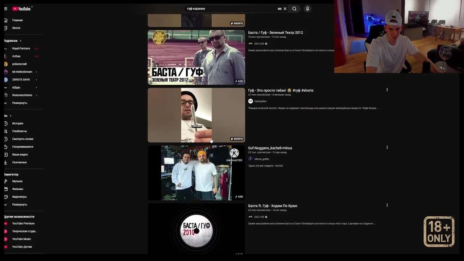Open Музыка in Навигатор section
The height and width of the screenshot is (261, 464).
click(17, 181)
